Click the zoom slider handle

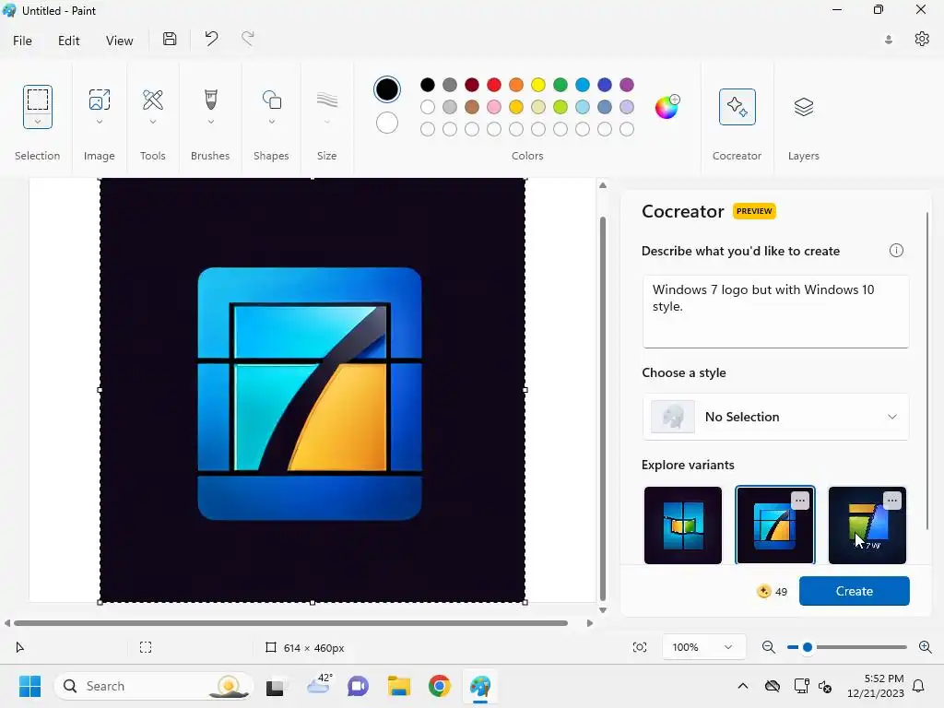click(x=808, y=647)
